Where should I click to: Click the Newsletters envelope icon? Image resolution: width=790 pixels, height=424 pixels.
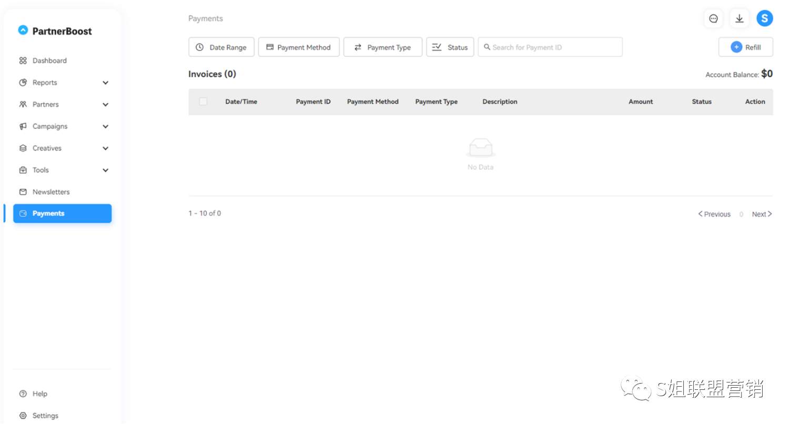click(23, 192)
